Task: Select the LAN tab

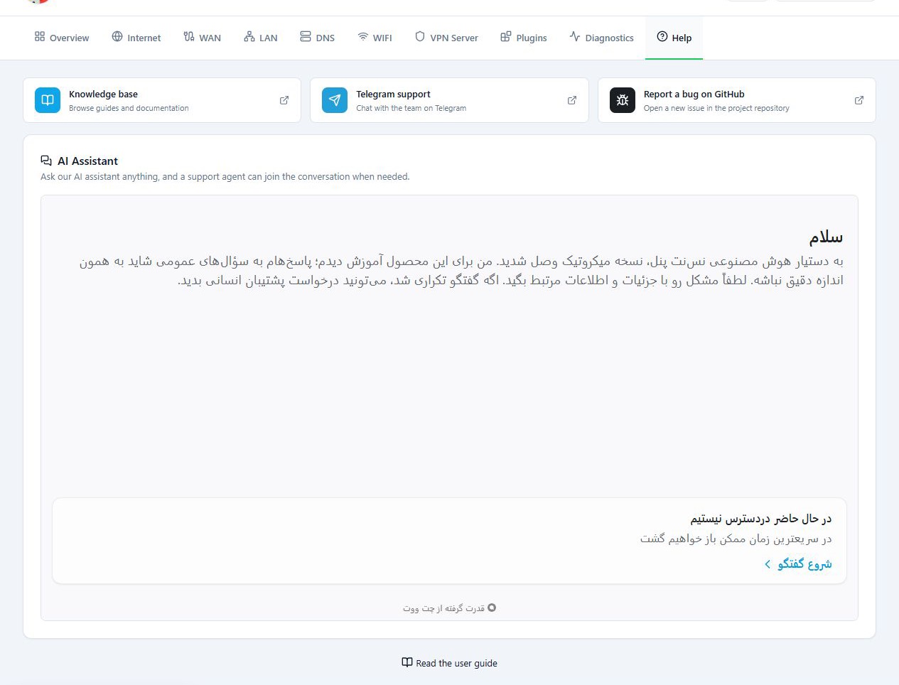Action: point(260,38)
